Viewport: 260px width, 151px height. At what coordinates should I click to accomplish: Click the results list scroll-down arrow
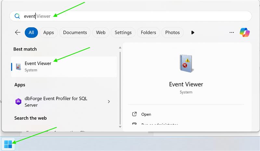click(120, 127)
